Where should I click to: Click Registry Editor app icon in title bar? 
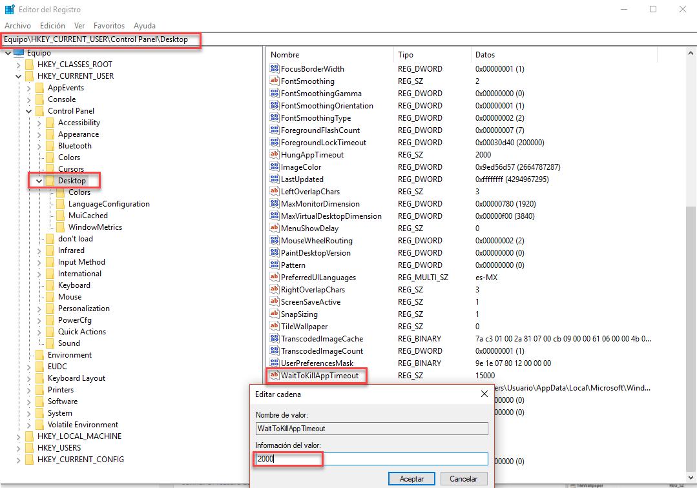[x=10, y=9]
